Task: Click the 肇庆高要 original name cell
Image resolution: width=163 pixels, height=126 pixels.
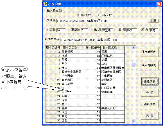Action: (73, 84)
